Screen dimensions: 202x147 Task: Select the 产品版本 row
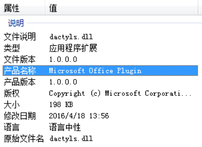pyautogui.click(x=100, y=82)
